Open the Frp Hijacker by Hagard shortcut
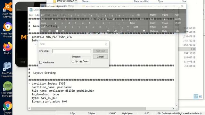205x115 pixels. click(x=7, y=89)
